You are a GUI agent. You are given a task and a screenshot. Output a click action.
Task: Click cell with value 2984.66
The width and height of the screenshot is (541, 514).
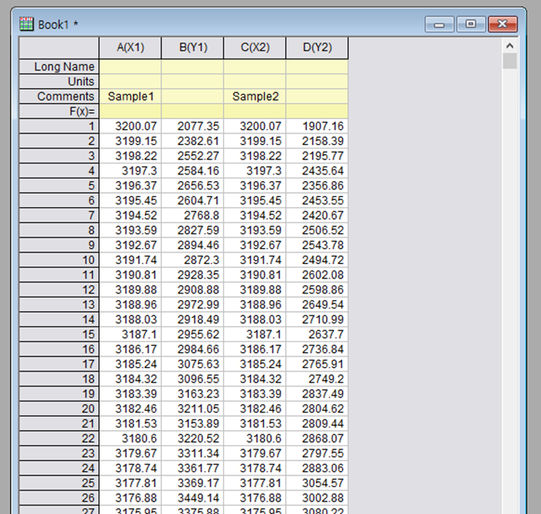pos(193,349)
